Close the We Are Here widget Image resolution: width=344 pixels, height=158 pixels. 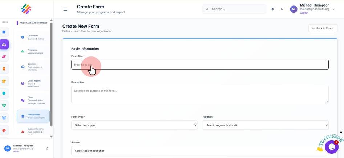coord(341,132)
